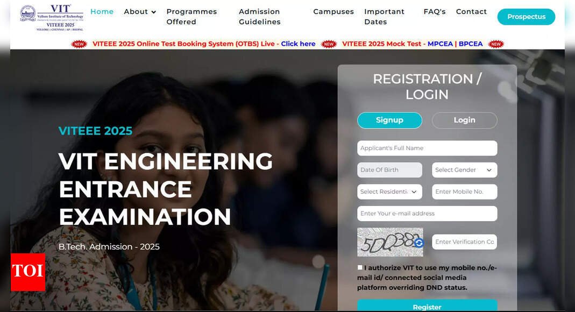Image resolution: width=575 pixels, height=312 pixels.
Task: Tick the VIT authorization checkbox
Action: 360,268
